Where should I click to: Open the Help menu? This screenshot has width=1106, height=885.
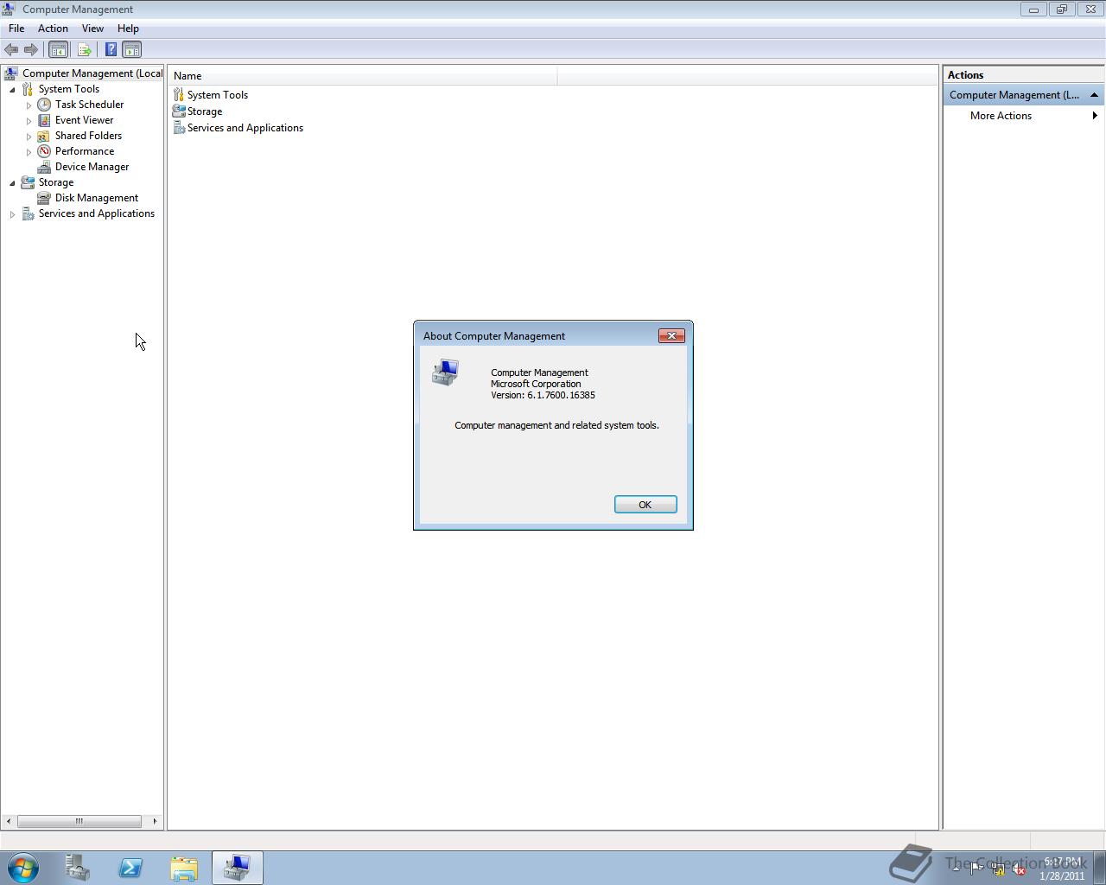128,29
